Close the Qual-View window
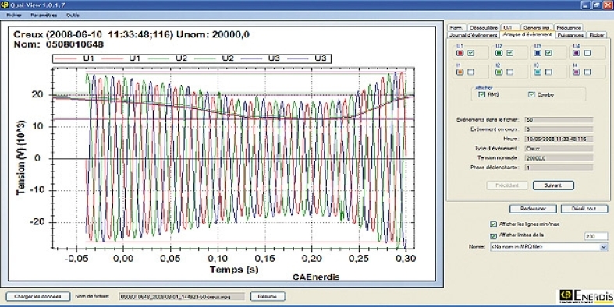This screenshot has height=307, width=614. click(607, 5)
